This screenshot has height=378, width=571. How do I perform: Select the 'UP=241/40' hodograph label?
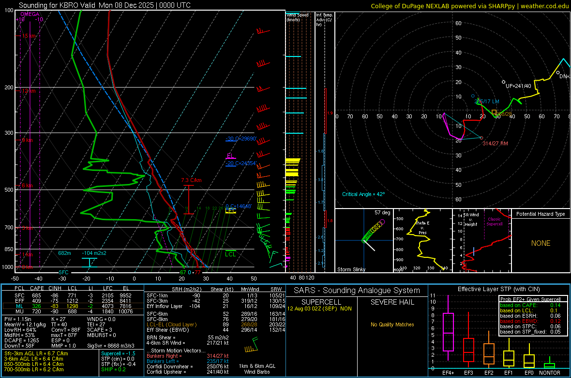point(519,86)
